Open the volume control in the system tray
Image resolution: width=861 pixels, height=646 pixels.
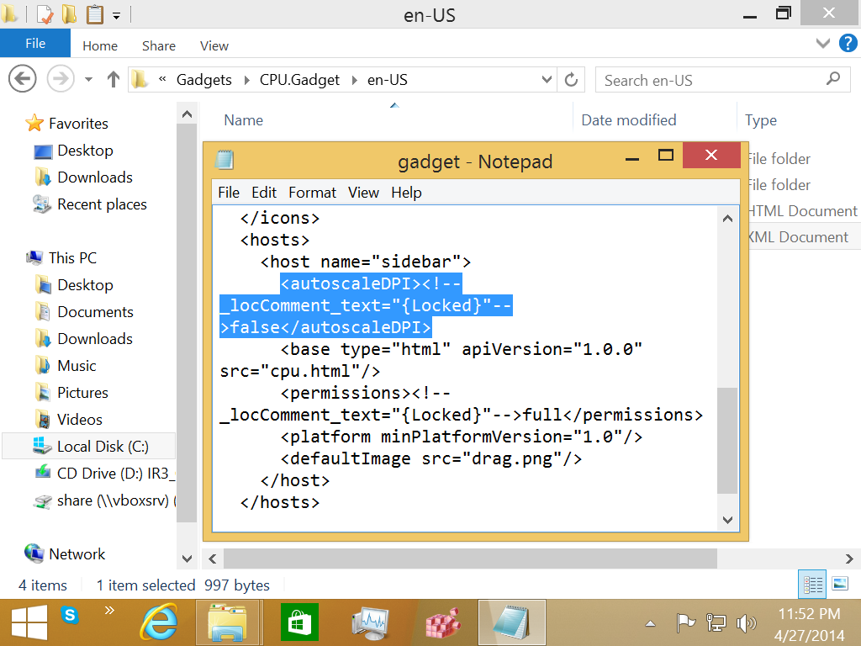click(x=747, y=623)
